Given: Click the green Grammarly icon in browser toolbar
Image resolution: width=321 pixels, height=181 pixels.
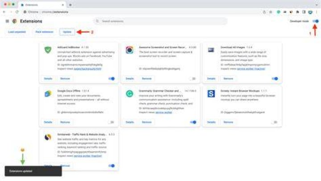Looking at the screenshot, I should [278, 12].
